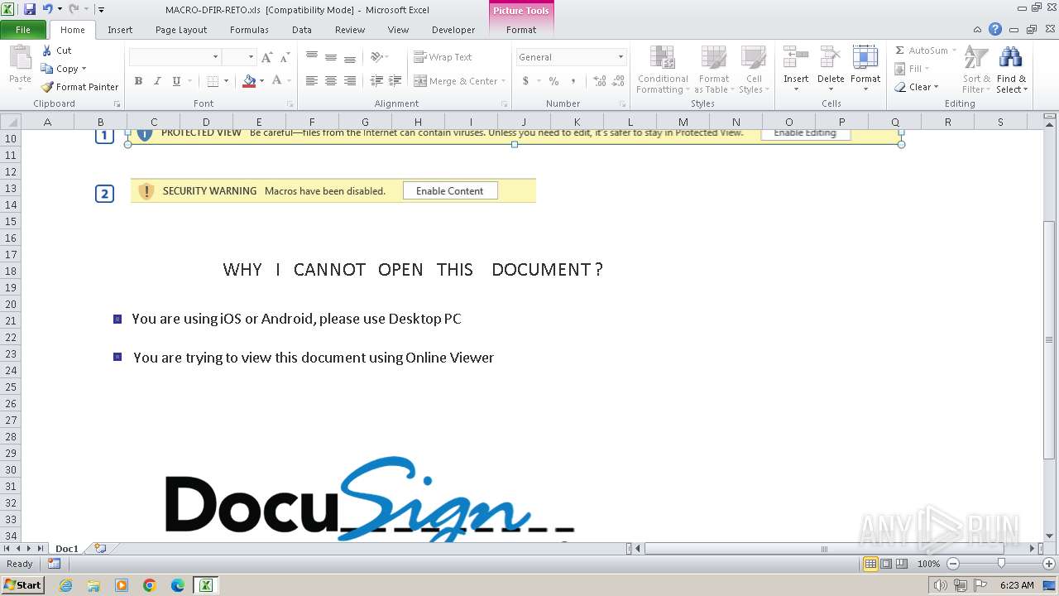Click the Sort & Filter icon
Viewport: 1059px width, 596px height.
pos(976,58)
